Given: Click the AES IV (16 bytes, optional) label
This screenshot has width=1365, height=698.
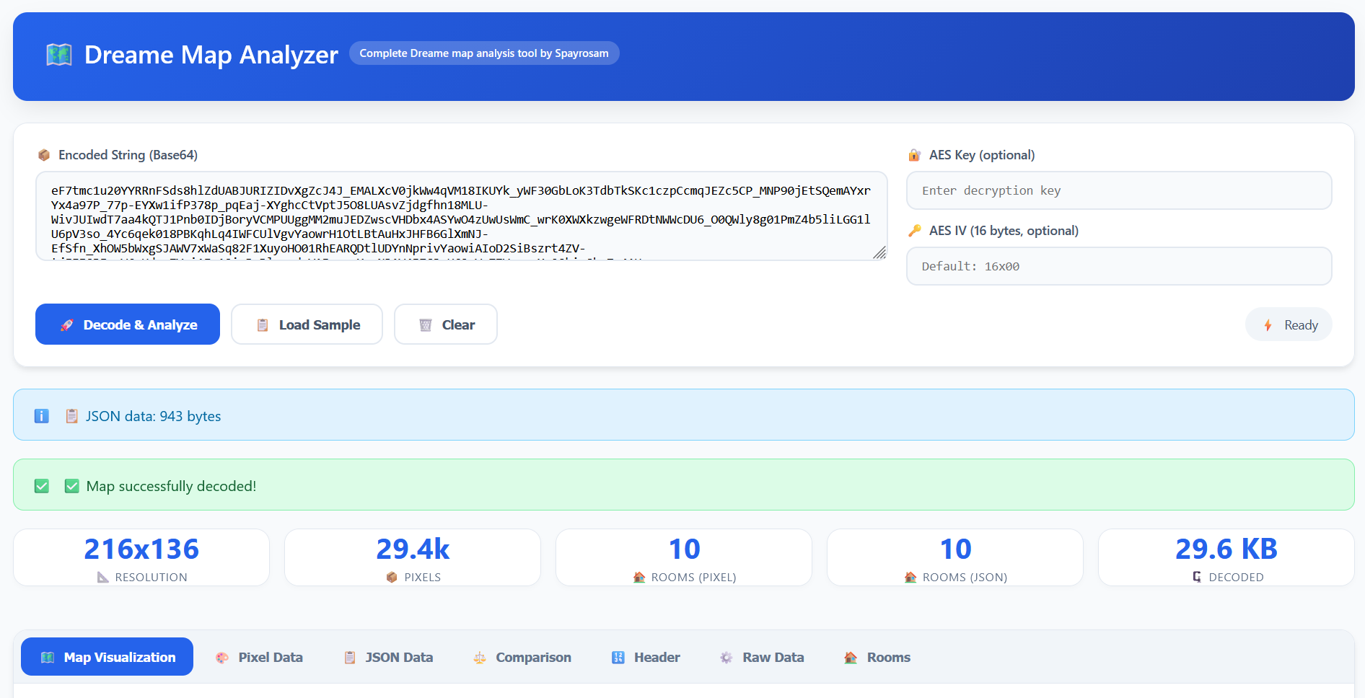Looking at the screenshot, I should [1004, 231].
